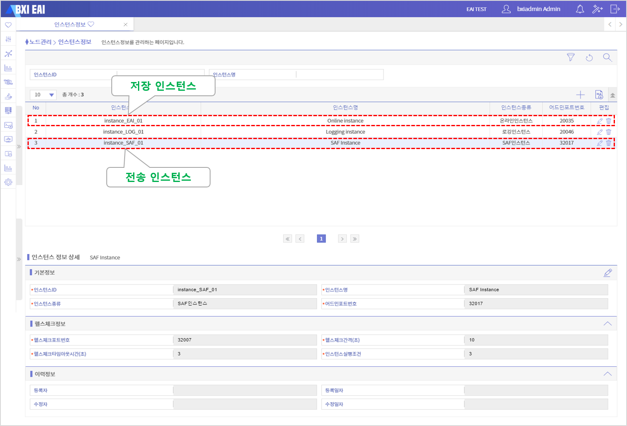Click the filter funnel icon
This screenshot has height=426, width=627.
point(571,57)
